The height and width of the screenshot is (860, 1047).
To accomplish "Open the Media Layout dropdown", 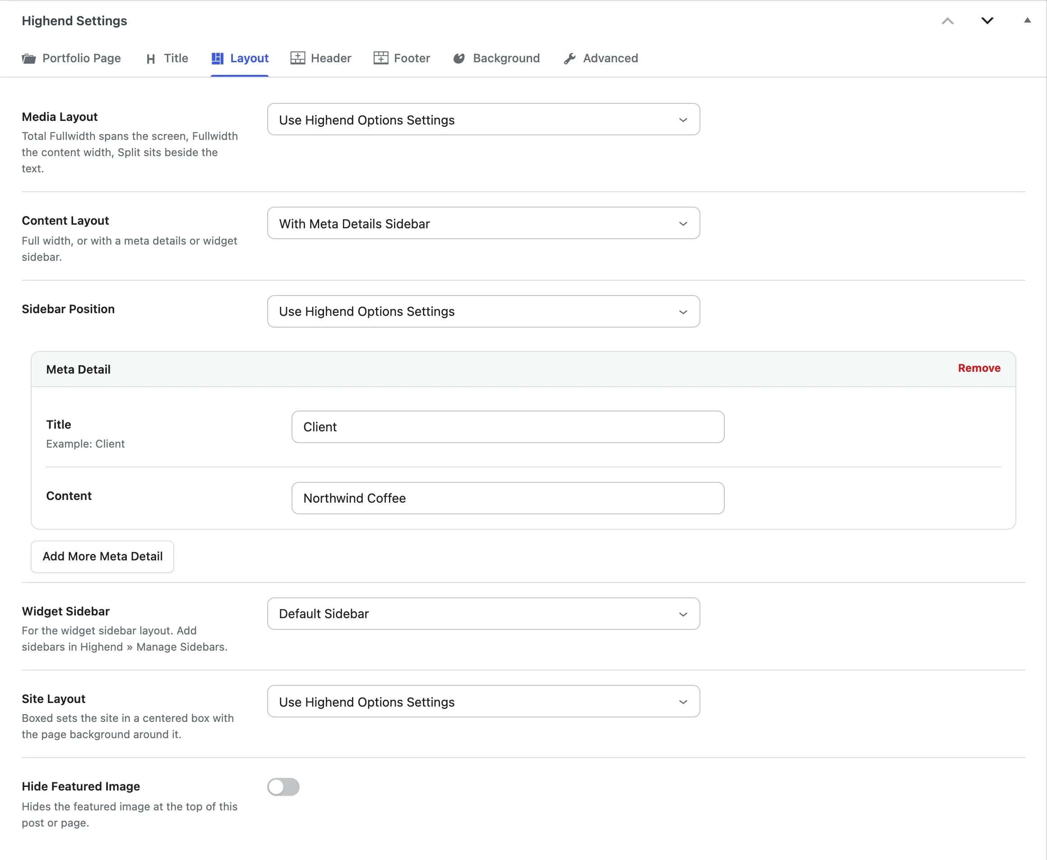I will point(483,120).
